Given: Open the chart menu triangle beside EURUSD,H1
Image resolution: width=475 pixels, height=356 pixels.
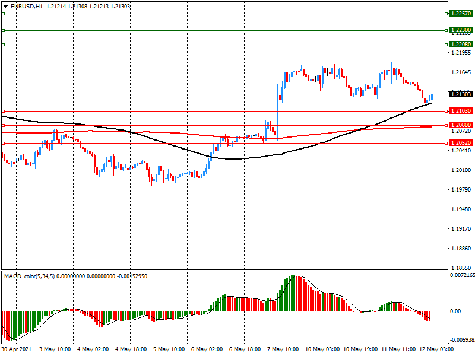Looking at the screenshot, I should [5, 6].
